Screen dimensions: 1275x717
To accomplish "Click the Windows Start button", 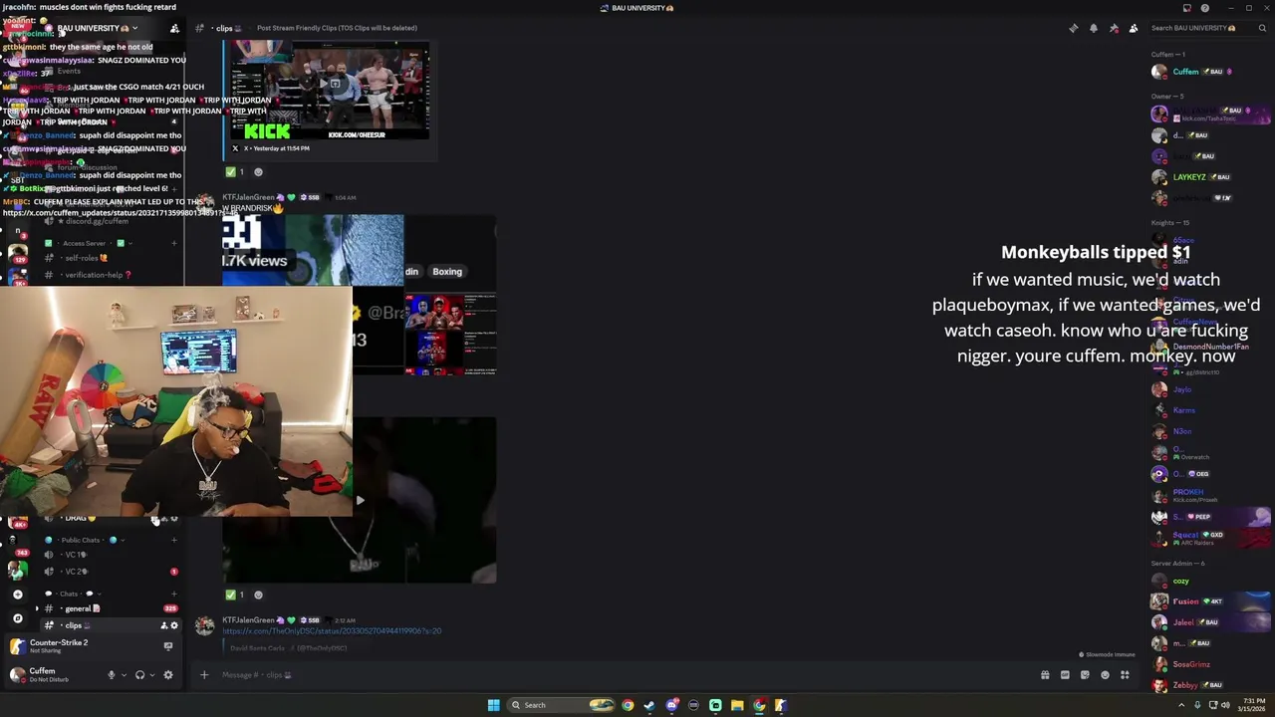I will pyautogui.click(x=493, y=705).
